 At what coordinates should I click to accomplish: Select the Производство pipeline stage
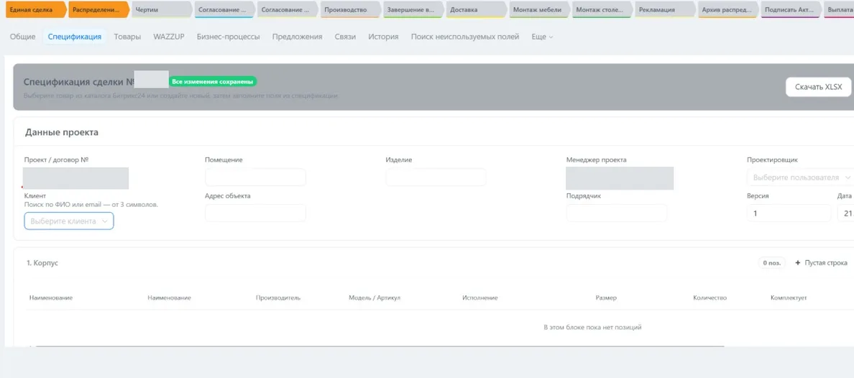point(350,10)
